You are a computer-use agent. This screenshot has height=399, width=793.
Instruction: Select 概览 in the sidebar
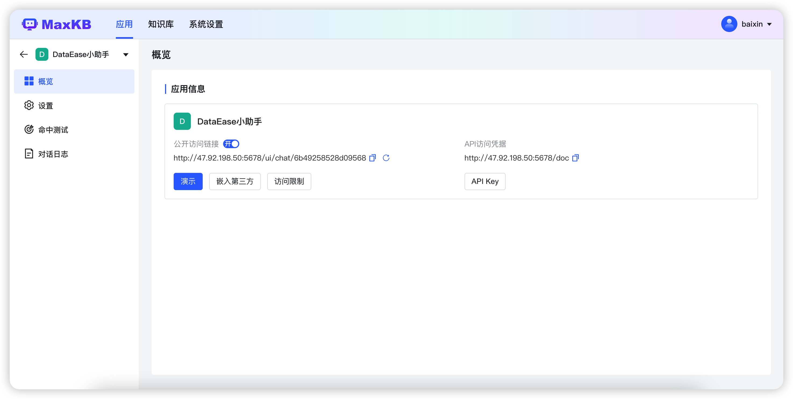74,81
